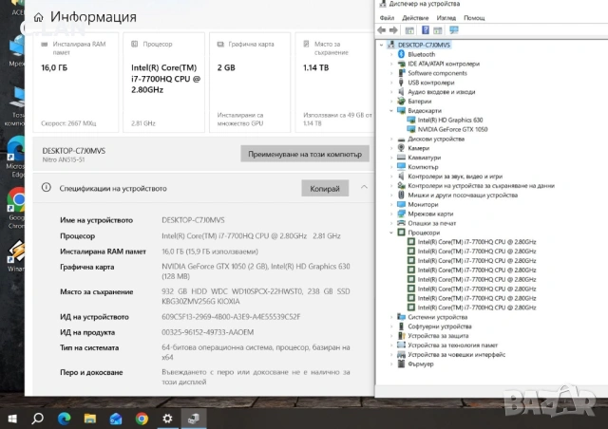The width and height of the screenshot is (608, 429).
Task: Click the Копирай button
Action: coord(325,188)
